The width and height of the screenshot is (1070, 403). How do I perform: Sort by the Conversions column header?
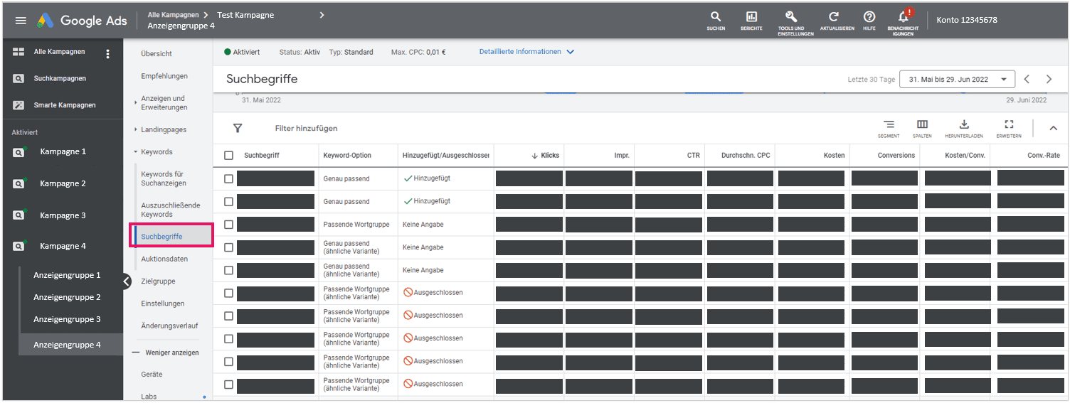pyautogui.click(x=896, y=155)
